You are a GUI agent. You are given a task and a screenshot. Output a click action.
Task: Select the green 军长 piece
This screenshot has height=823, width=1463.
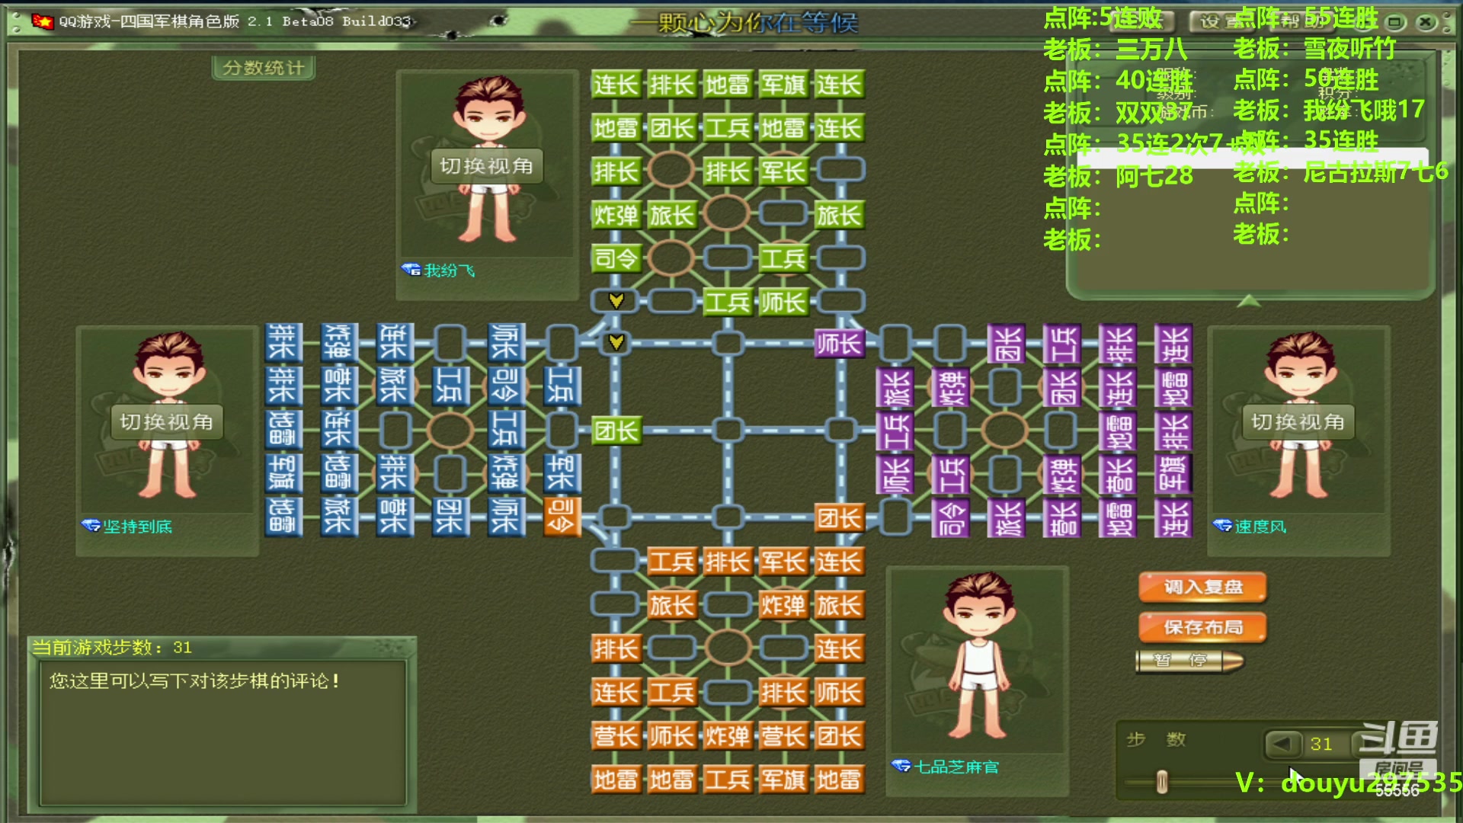[x=783, y=172]
